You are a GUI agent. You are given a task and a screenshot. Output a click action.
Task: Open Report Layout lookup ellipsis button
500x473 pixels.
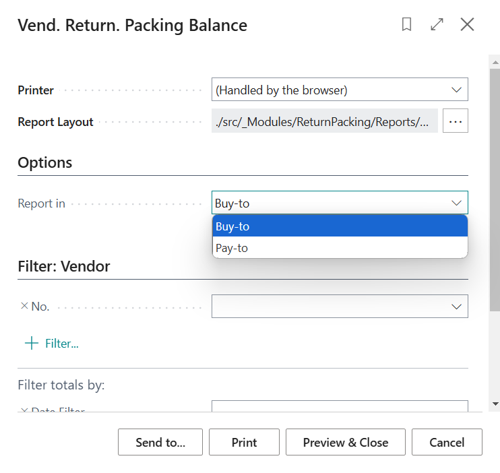click(x=456, y=121)
